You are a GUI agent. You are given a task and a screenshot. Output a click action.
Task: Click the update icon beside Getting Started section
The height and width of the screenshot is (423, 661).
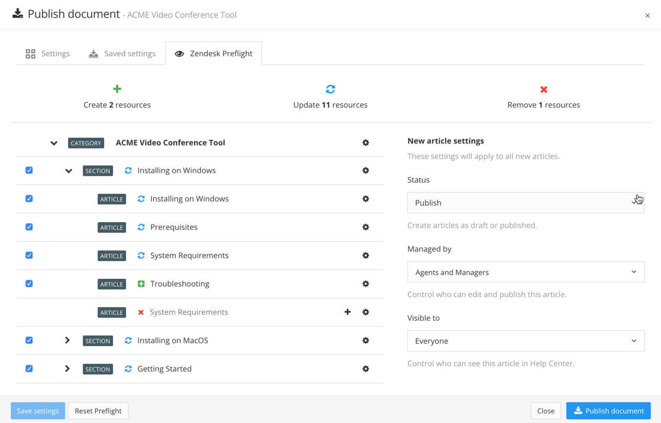coord(128,369)
